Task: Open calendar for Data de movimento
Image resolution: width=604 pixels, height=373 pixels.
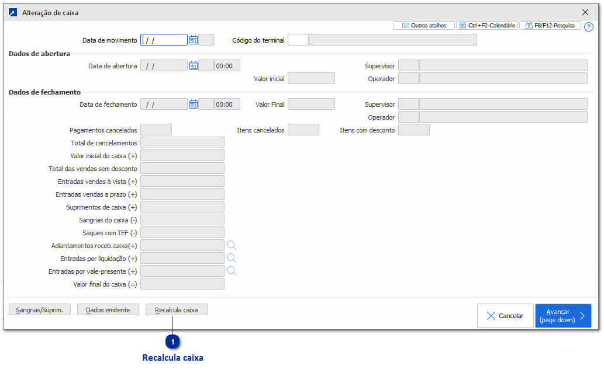Action: pos(194,40)
